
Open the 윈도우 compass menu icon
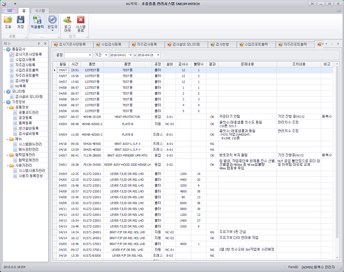point(52,19)
